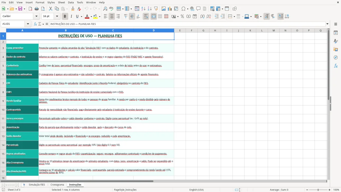Switch to Simulação FIES sheet tab
This screenshot has width=341, height=192.
37,185
